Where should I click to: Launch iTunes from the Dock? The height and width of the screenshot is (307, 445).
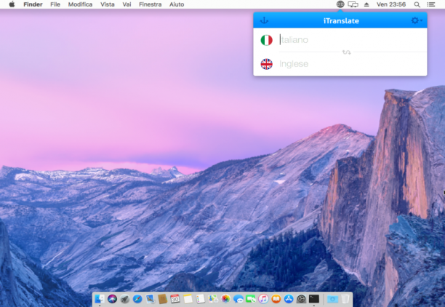pyautogui.click(x=263, y=299)
